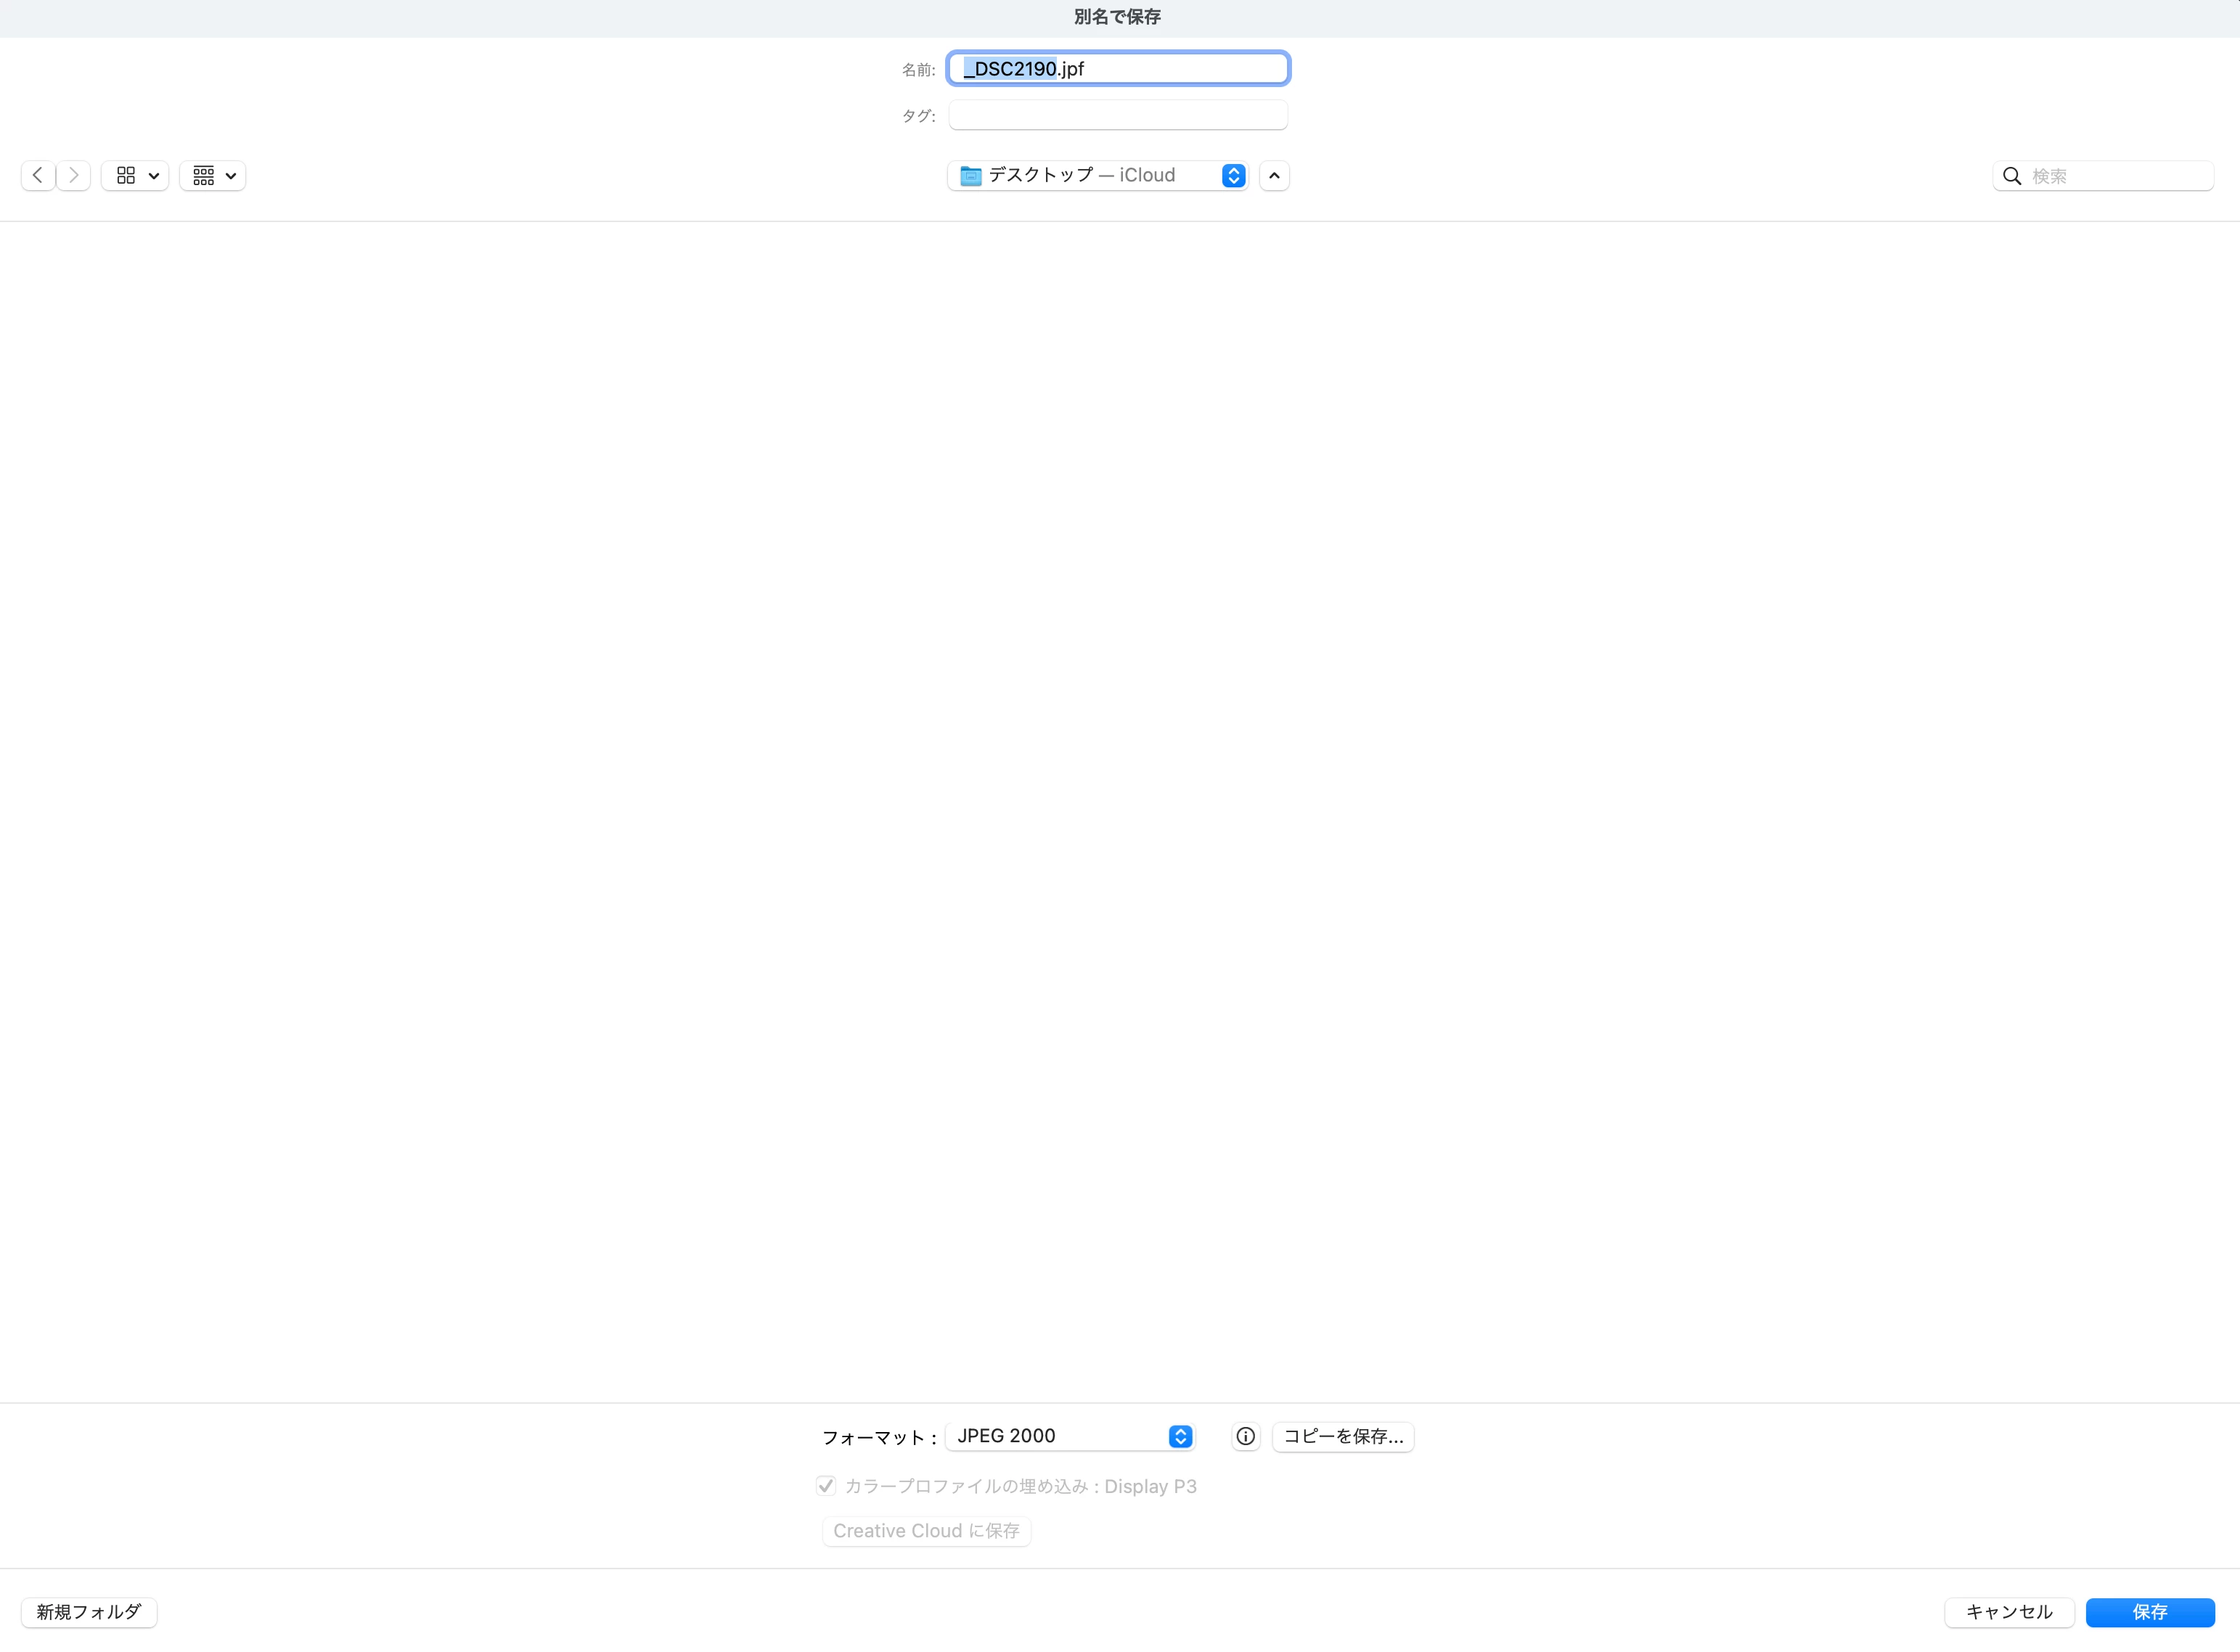2240x1652 pixels.
Task: Click the forward navigation arrow
Action: pyautogui.click(x=74, y=175)
